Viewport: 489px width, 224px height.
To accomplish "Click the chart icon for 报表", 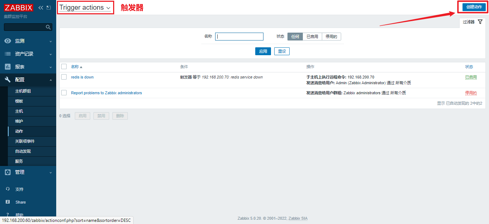I will pyautogui.click(x=8, y=67).
